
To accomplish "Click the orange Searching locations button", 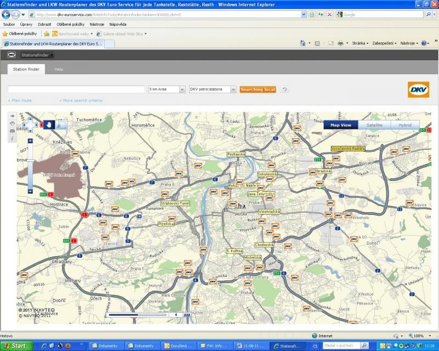I will (258, 89).
